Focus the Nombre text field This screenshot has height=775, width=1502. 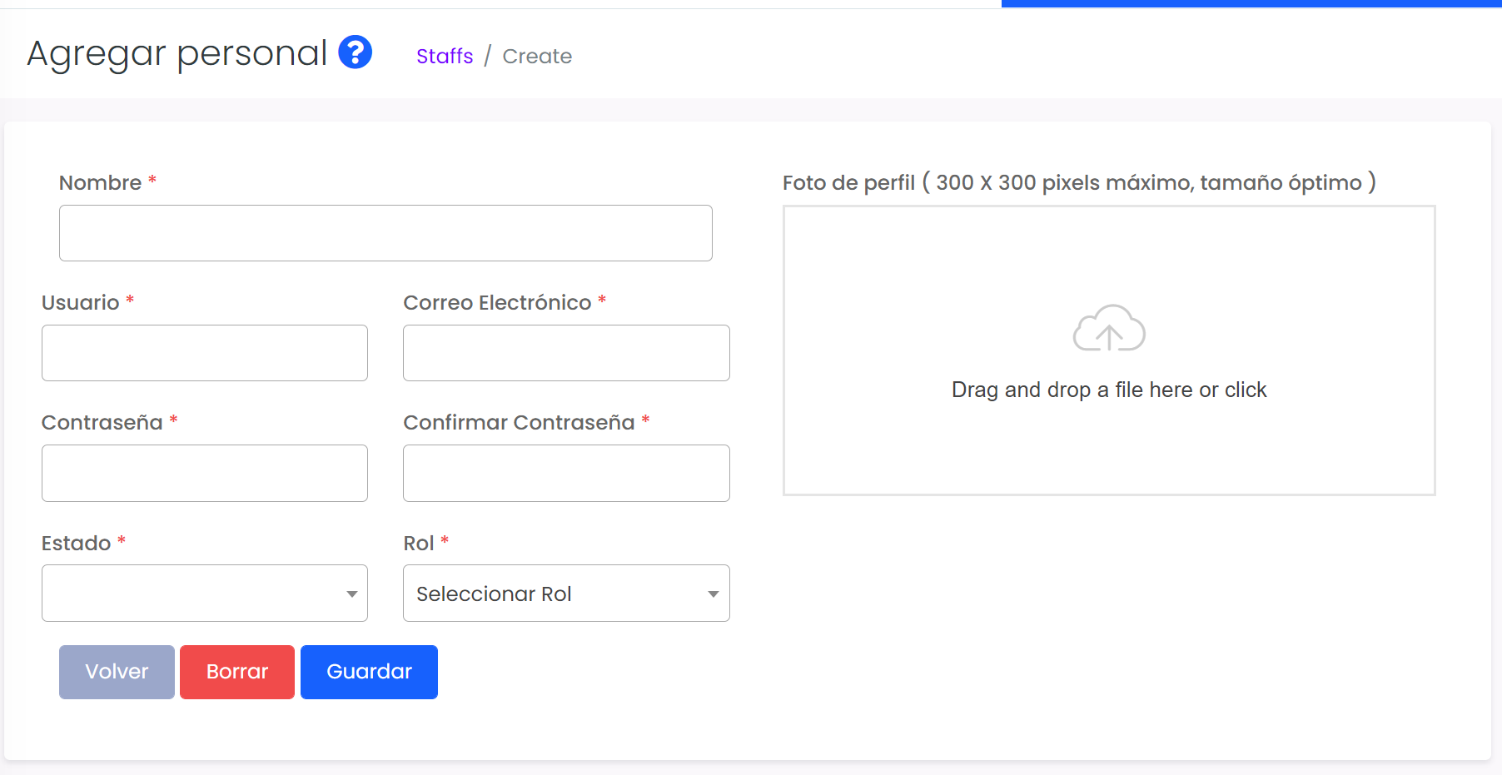pyautogui.click(x=385, y=233)
